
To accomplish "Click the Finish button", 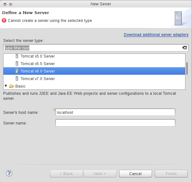I will (x=171, y=174).
